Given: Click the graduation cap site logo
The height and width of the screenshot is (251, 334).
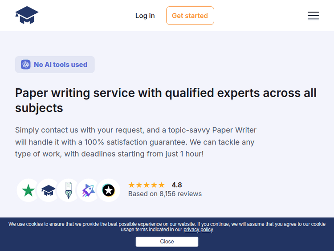Looking at the screenshot, I should (x=27, y=15).
